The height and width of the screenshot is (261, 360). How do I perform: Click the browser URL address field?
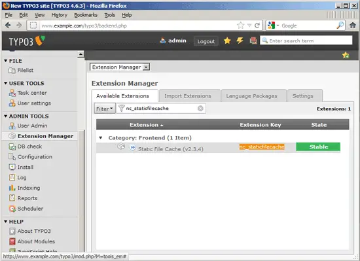click(137, 26)
